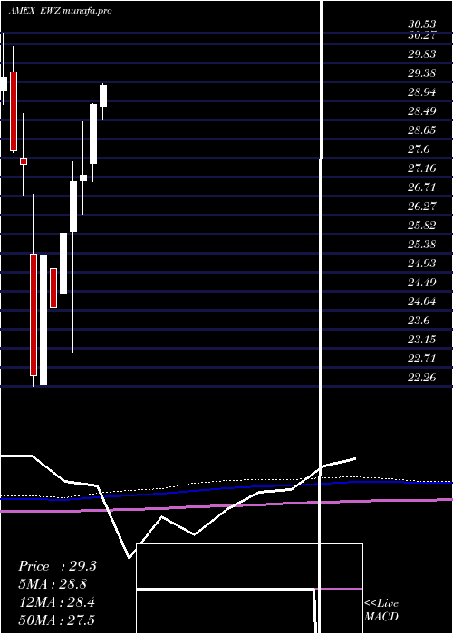The width and height of the screenshot is (453, 634).
Task: Click the 26.27 price level label
Action: (421, 207)
